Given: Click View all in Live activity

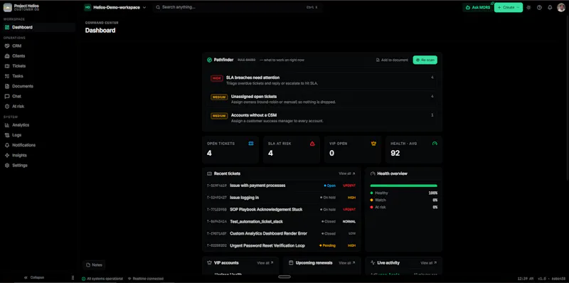Looking at the screenshot, I should 429,263.
